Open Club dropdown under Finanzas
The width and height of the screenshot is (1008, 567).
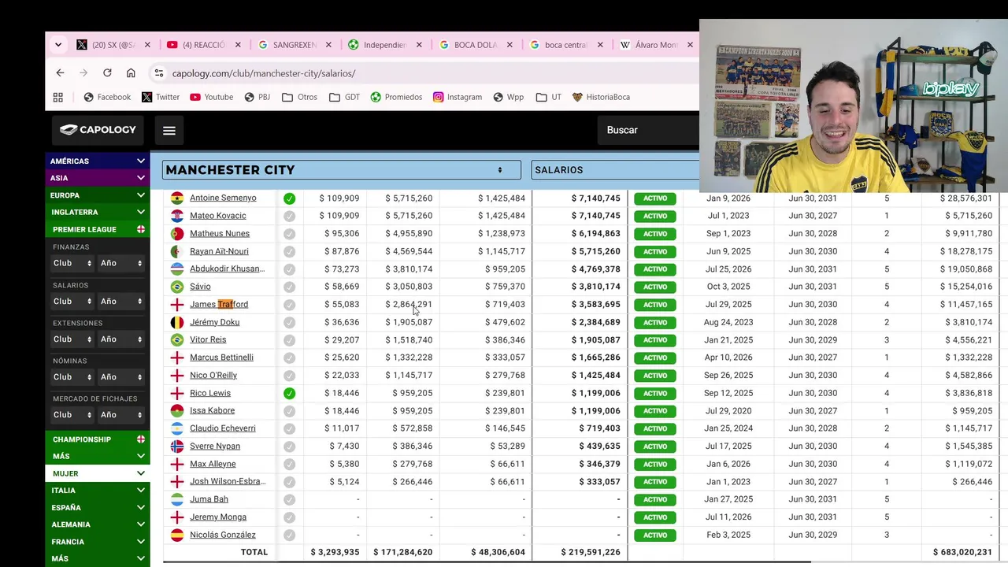tap(72, 263)
